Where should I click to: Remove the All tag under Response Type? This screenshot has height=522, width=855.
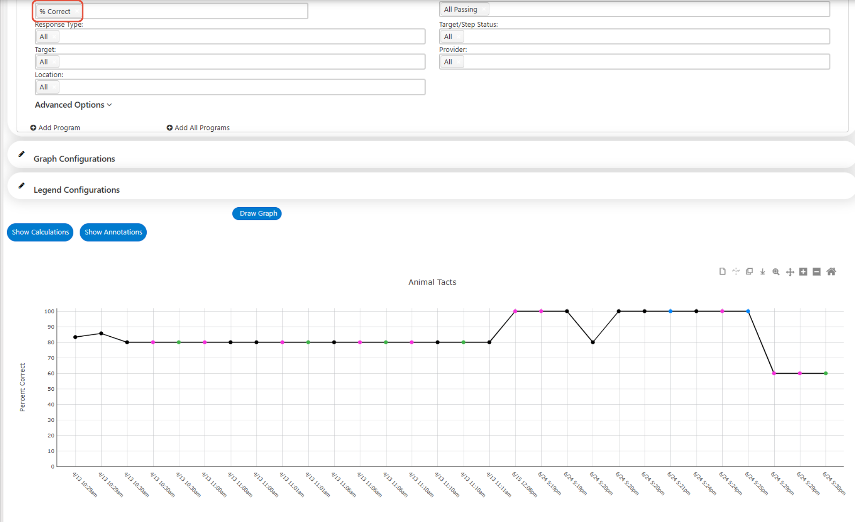tap(54, 37)
